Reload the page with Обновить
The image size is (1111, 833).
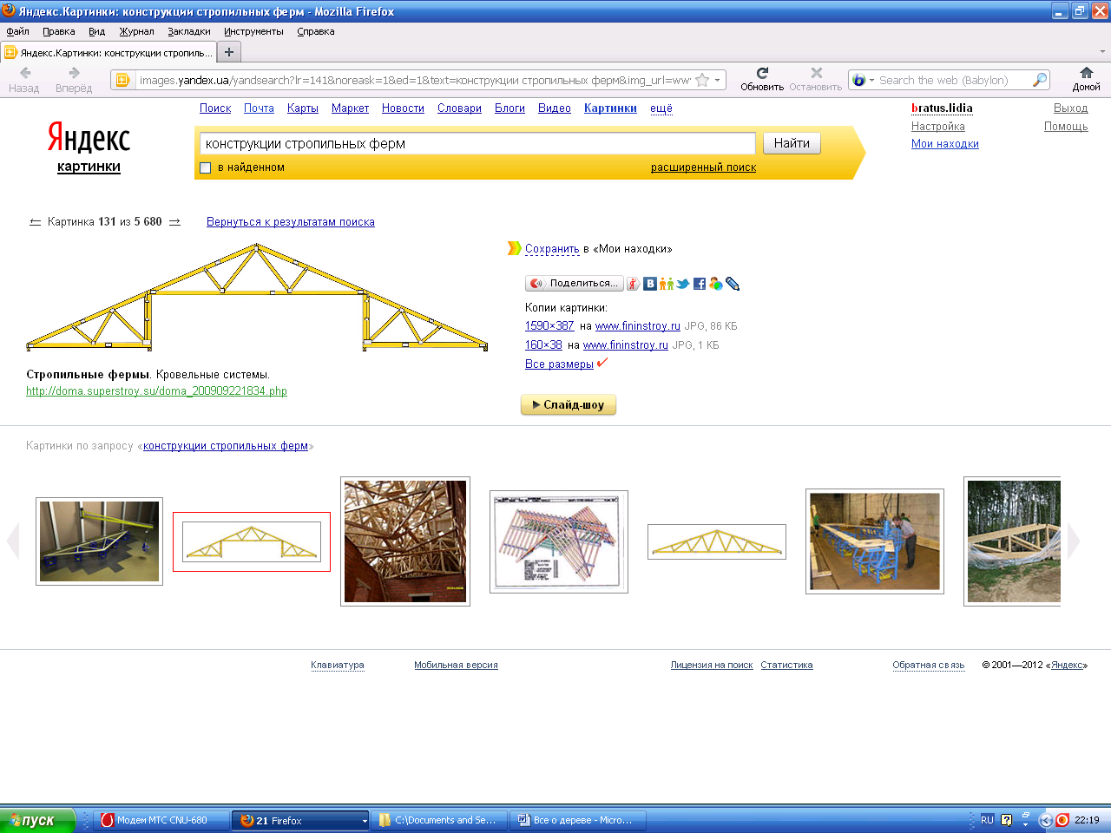[762, 79]
